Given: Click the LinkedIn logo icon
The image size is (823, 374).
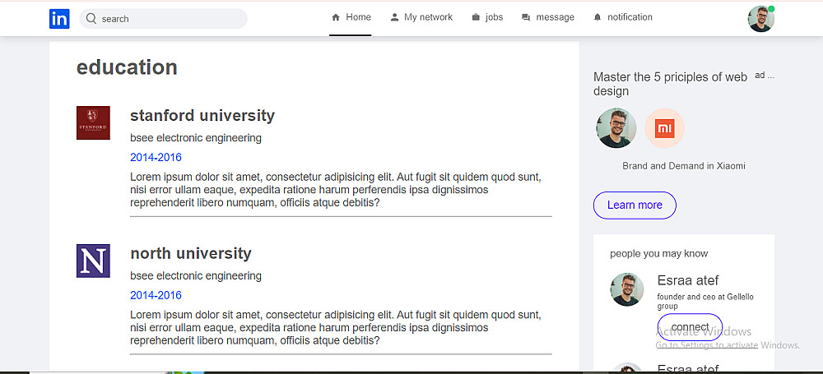Looking at the screenshot, I should pos(59,19).
